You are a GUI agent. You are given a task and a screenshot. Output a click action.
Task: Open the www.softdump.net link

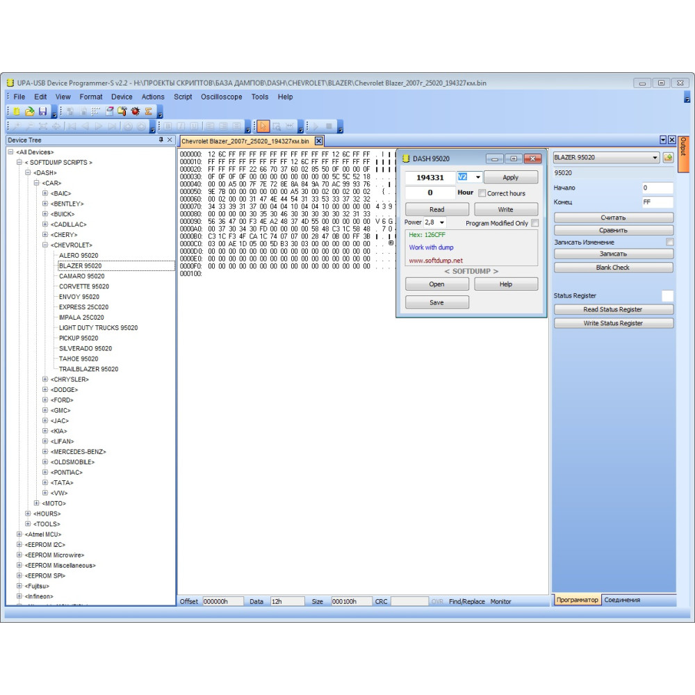pos(436,261)
